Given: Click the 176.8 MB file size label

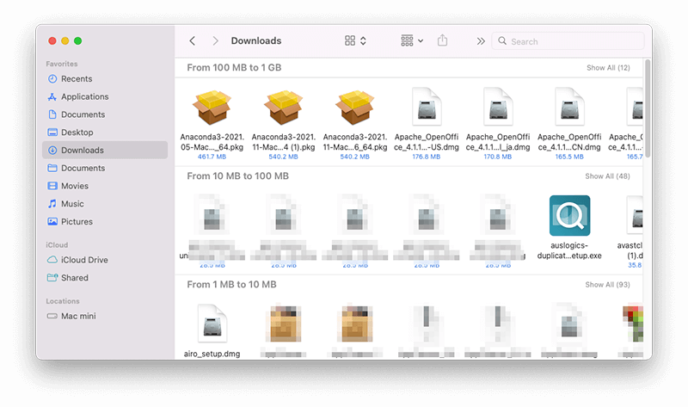Looking at the screenshot, I should tap(426, 157).
